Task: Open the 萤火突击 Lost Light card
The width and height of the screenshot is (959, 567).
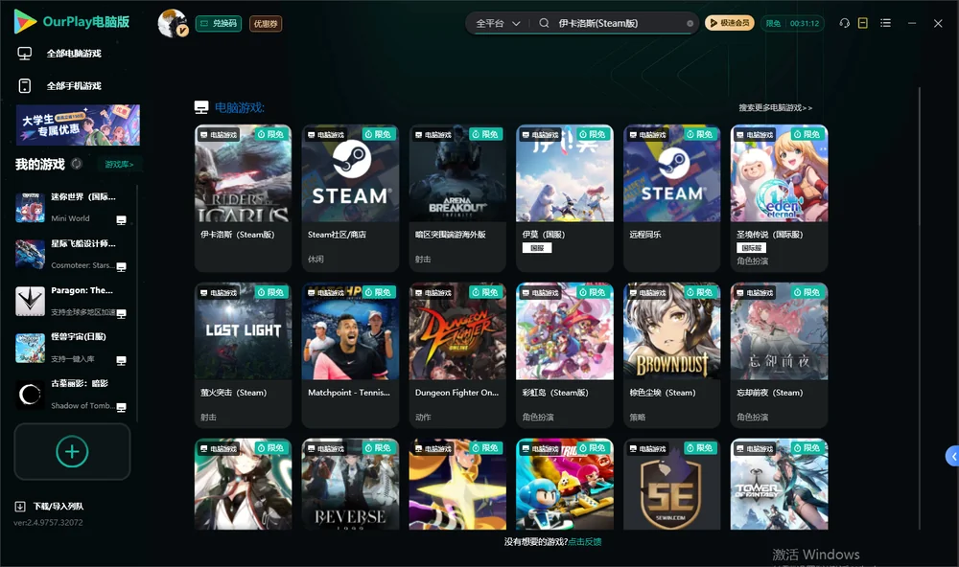Action: coord(243,355)
